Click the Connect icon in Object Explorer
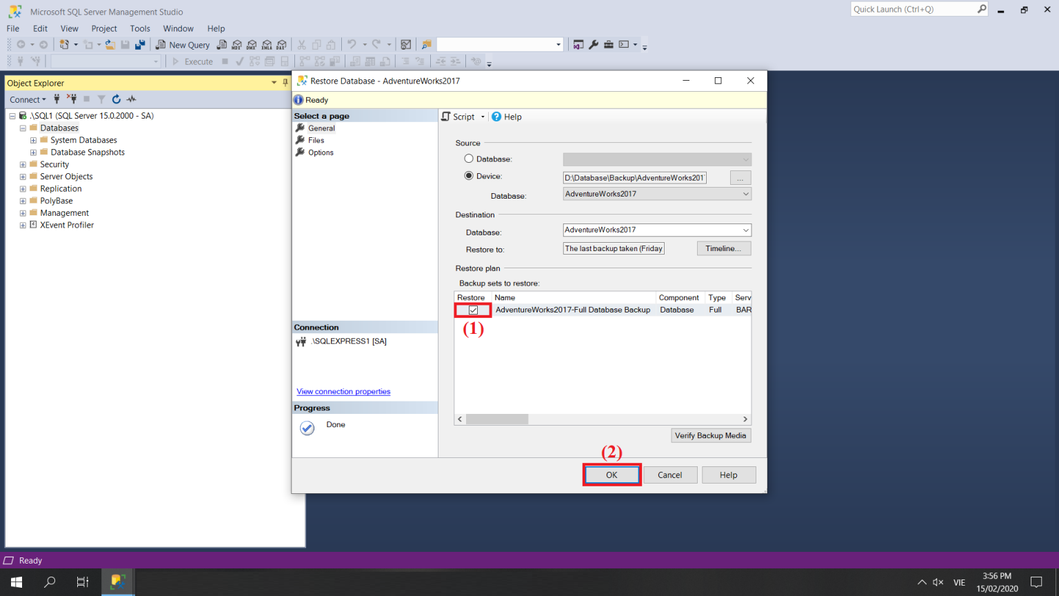This screenshot has width=1059, height=596. click(56, 99)
